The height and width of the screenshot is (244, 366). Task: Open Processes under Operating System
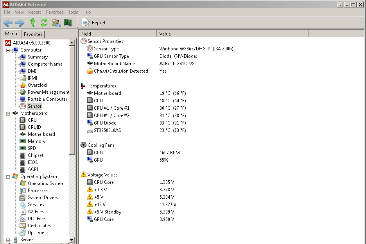click(38, 191)
